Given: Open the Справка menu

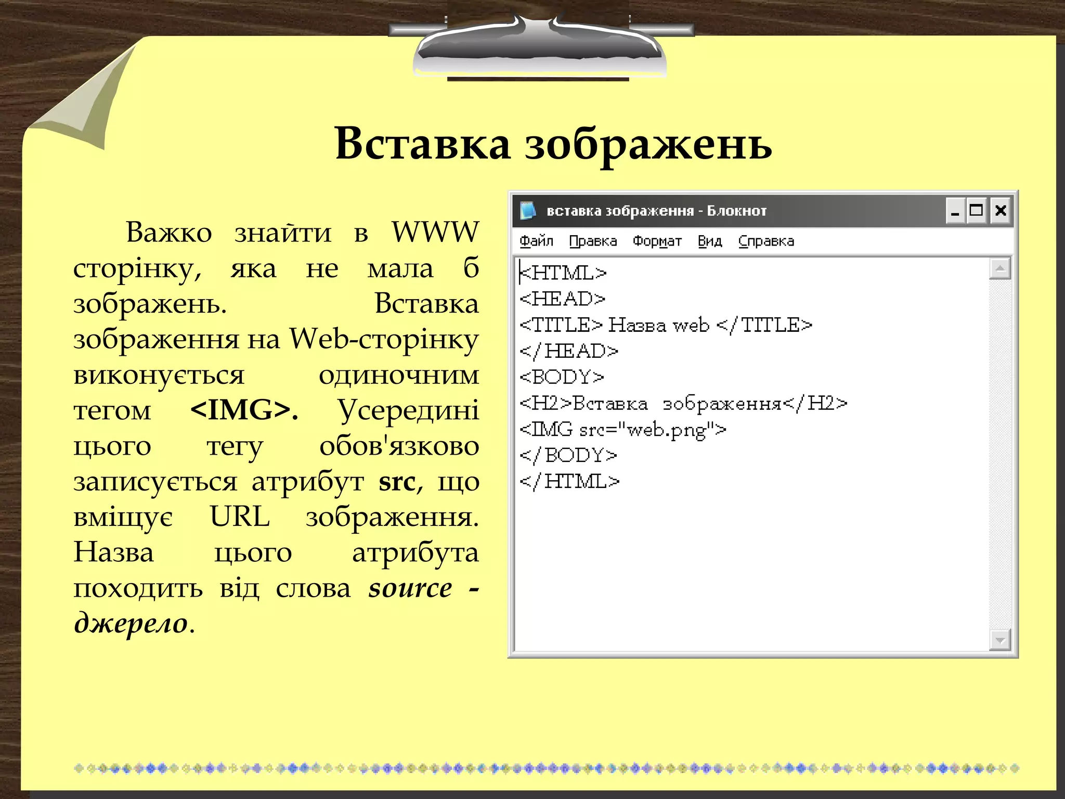Looking at the screenshot, I should pyautogui.click(x=766, y=241).
